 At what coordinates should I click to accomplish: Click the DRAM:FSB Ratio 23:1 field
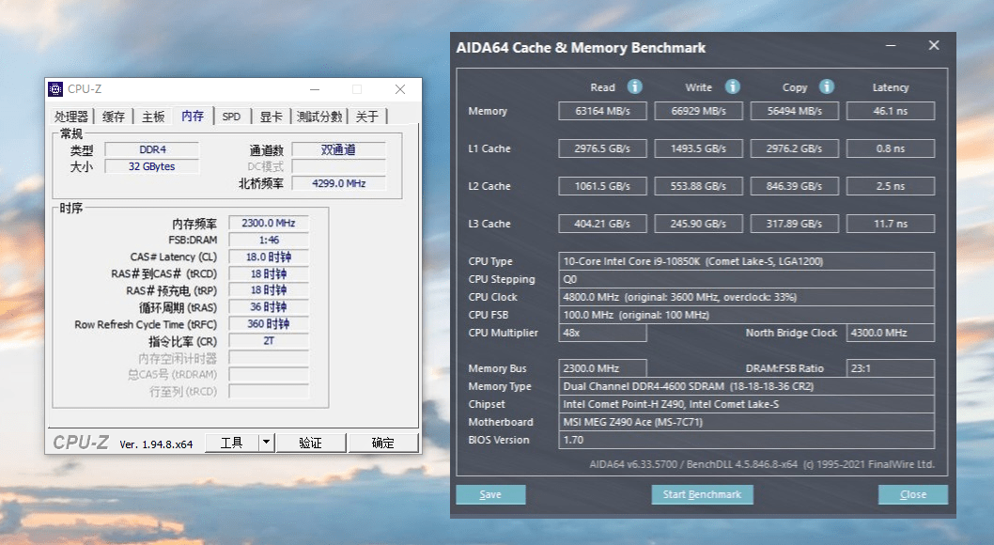[891, 368]
